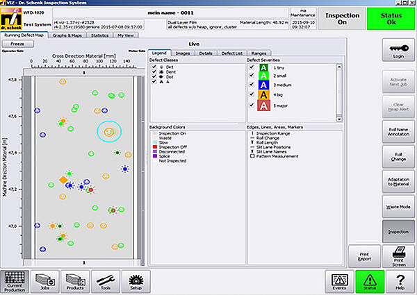Open the Events warning panel
The height and width of the screenshot is (295, 417).
coord(340,281)
